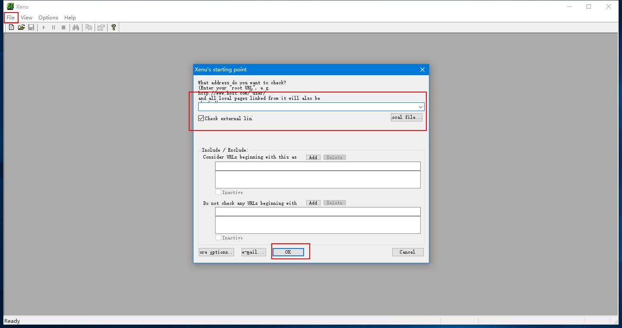Maximize the Xenu main window
The height and width of the screenshot is (328, 622).
pos(589,6)
